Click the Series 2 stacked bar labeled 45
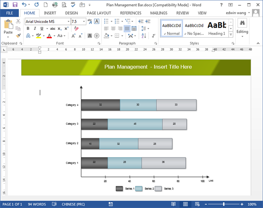This screenshot has height=208, width=263. pos(135,124)
